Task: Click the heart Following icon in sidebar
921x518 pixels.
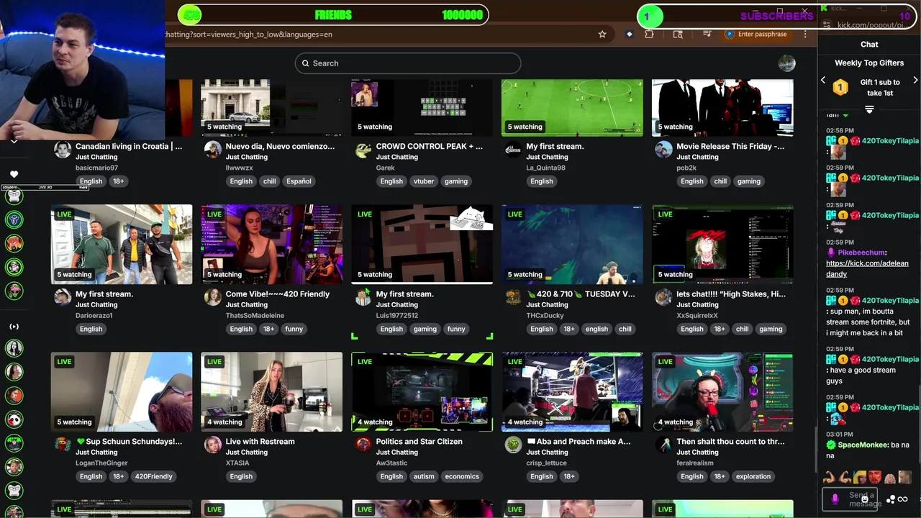Action: pyautogui.click(x=14, y=174)
